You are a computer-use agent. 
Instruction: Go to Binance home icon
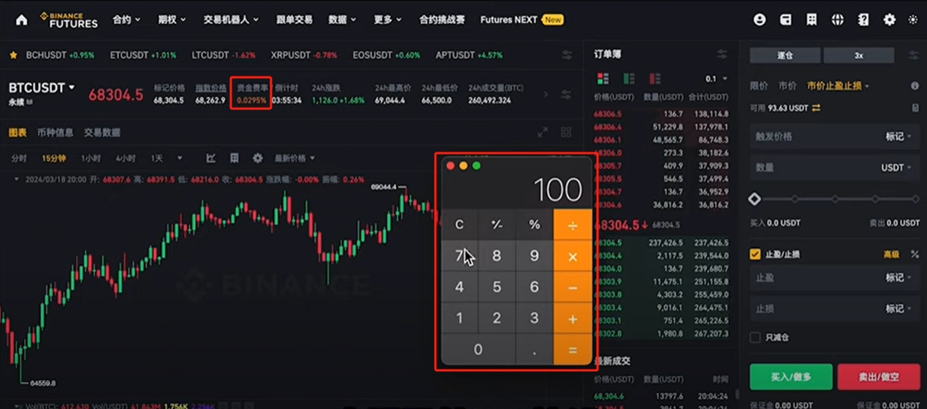click(x=21, y=20)
